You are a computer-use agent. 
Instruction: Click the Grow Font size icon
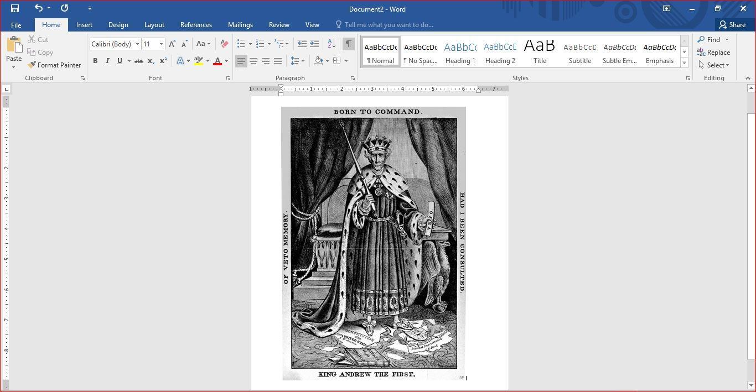172,44
